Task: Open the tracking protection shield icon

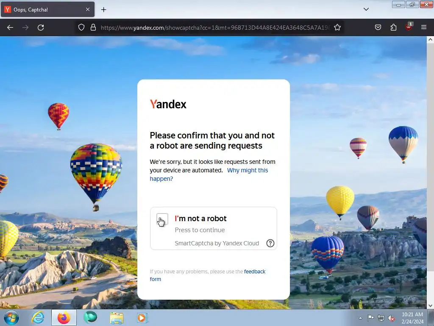Action: 81,27
